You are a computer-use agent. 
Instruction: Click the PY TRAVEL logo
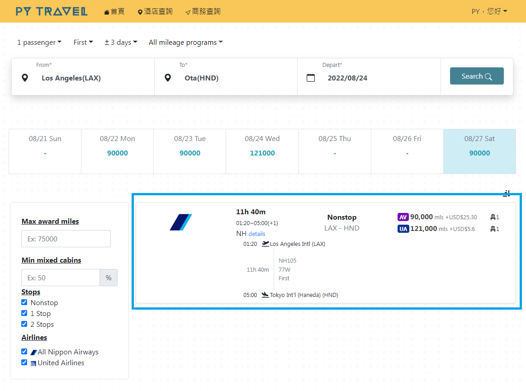pyautogui.click(x=52, y=11)
